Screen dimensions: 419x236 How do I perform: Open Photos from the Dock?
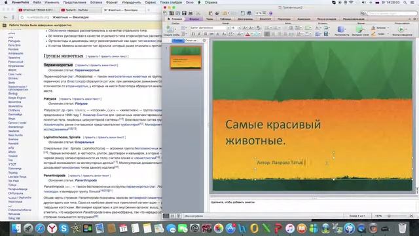pyautogui.click(x=218, y=228)
